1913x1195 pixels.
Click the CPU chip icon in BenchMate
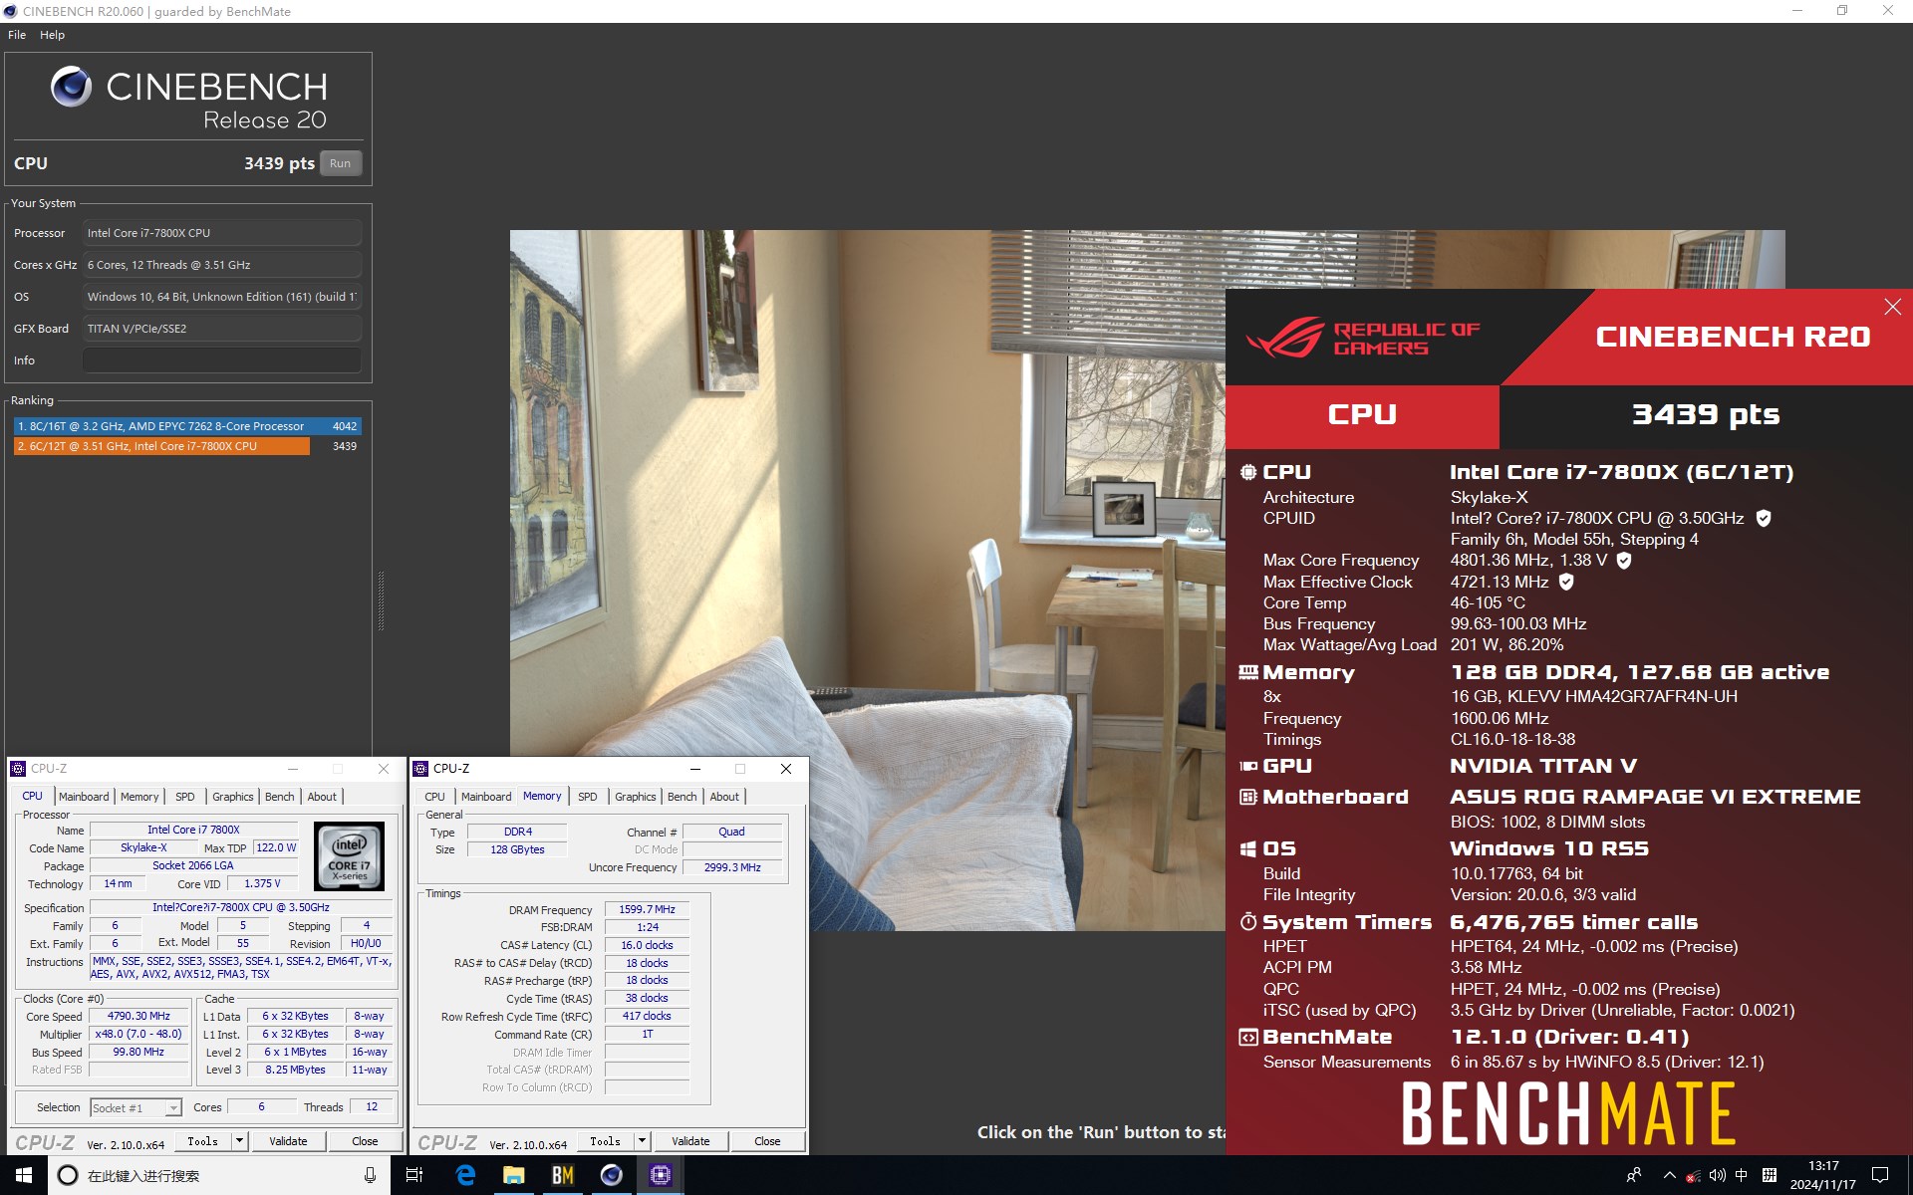pyautogui.click(x=1247, y=472)
